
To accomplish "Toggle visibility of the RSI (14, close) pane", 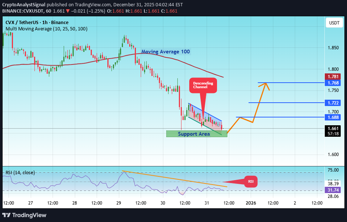I will tap(20, 172).
